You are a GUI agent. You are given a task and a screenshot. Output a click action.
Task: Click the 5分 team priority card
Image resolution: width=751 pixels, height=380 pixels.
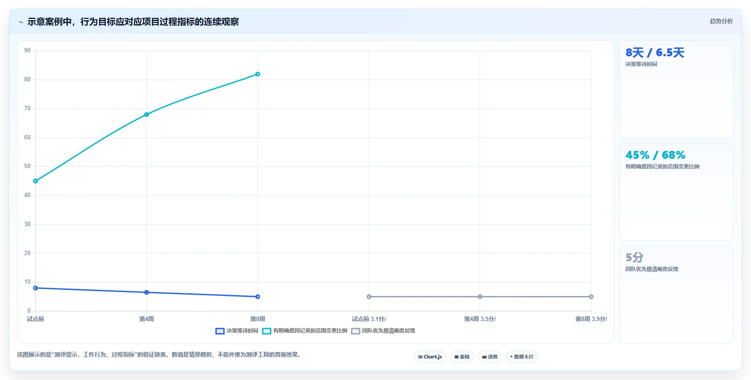676,294
